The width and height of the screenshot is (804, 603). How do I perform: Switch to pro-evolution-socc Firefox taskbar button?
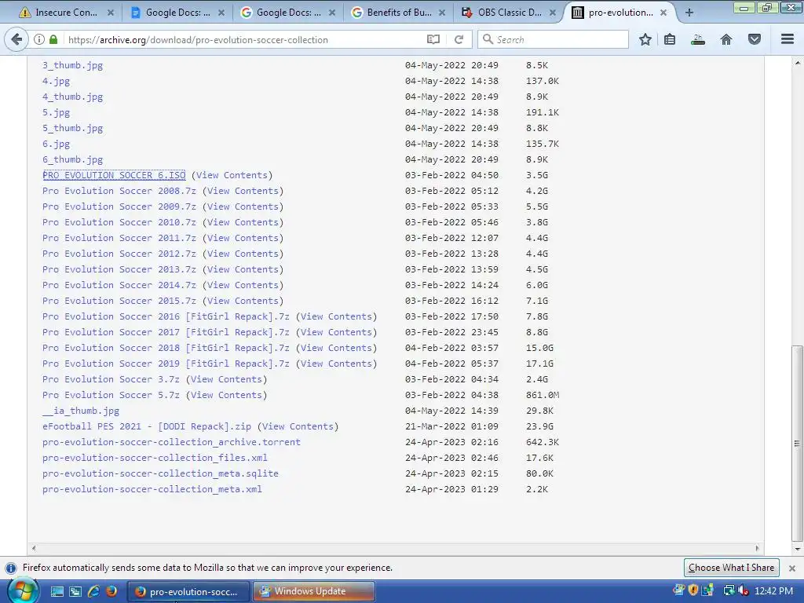[188, 591]
